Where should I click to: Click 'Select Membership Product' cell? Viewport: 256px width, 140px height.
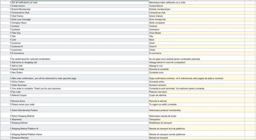tap(80, 109)
